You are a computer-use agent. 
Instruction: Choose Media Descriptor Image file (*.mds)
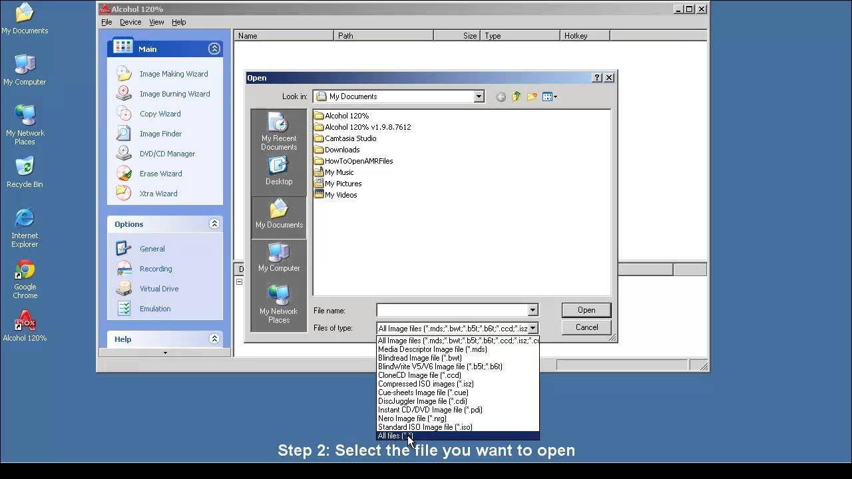(458, 349)
